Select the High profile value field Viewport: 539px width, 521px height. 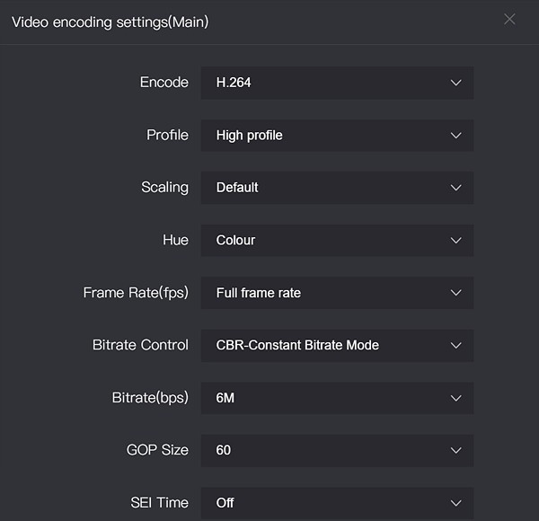(x=336, y=136)
